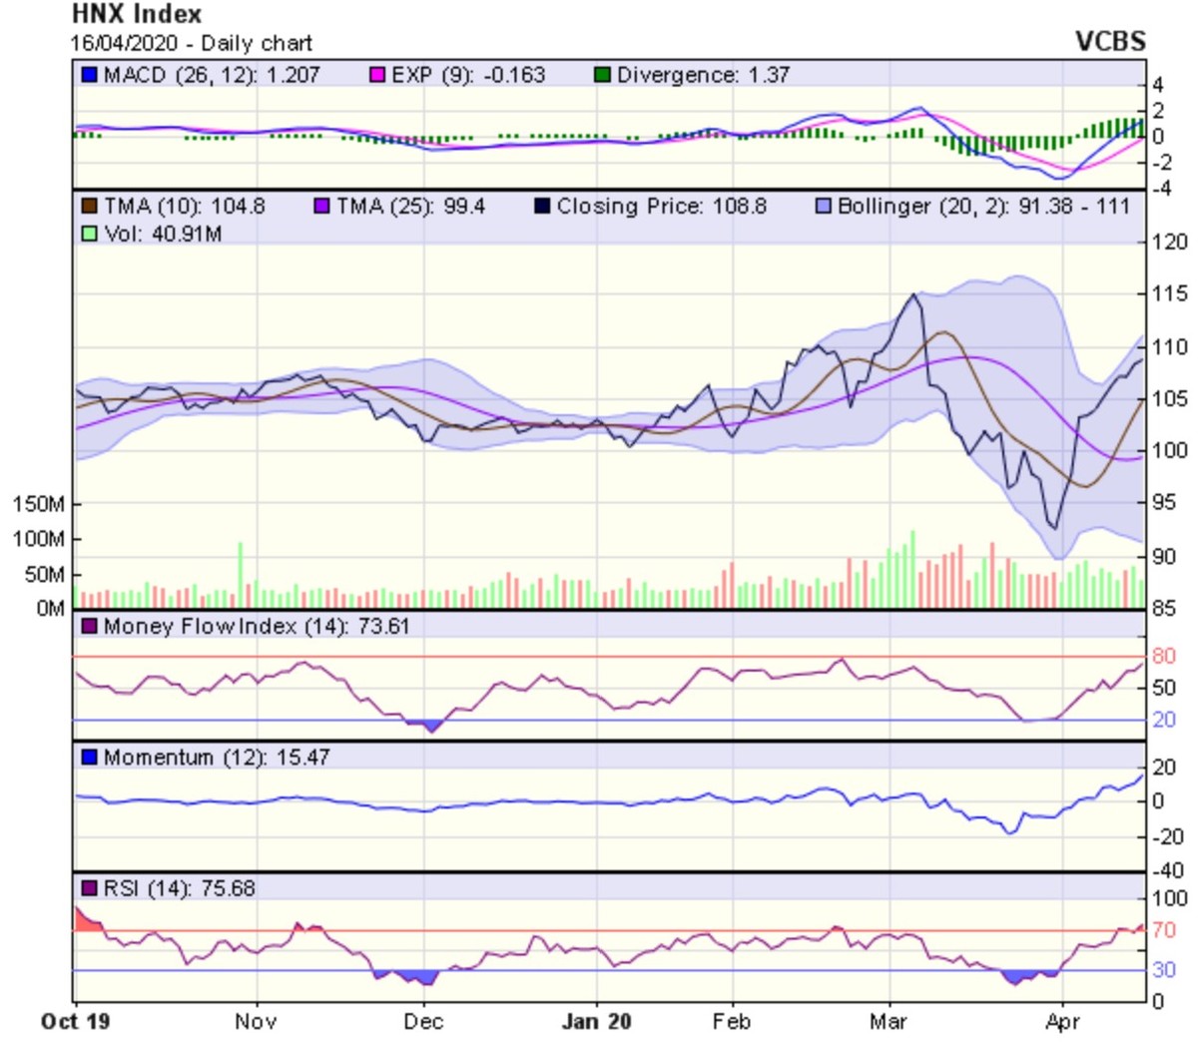Click the purple TMA (25) legend square
The height and width of the screenshot is (1045, 1198).
pyautogui.click(x=322, y=207)
